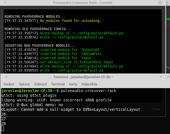Click the 19:57:33.839093 'wrote ~/.config/pulse/default.pa' line
170x134 pixels.
(54, 70)
